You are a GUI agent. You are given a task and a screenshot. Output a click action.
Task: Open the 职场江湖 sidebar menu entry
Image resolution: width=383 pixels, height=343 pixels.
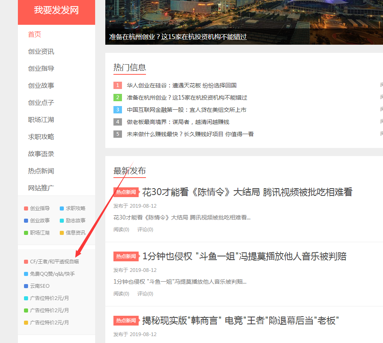point(41,120)
